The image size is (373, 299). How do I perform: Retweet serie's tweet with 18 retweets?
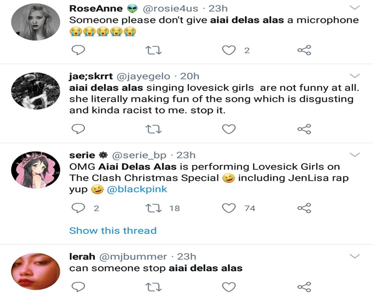[153, 208]
